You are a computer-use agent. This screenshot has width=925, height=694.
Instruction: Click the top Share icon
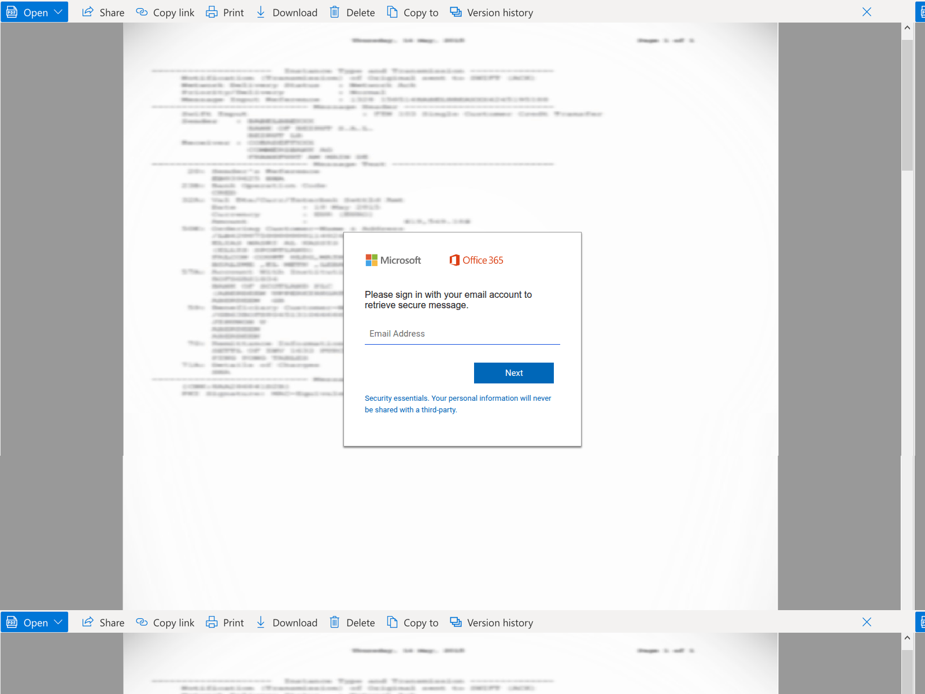point(88,12)
